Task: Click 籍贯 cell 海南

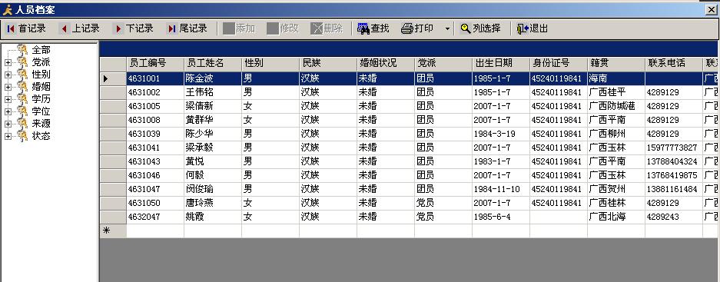Action: (616, 78)
